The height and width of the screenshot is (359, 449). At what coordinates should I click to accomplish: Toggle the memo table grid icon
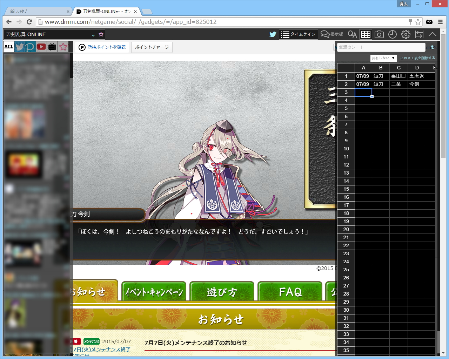366,34
